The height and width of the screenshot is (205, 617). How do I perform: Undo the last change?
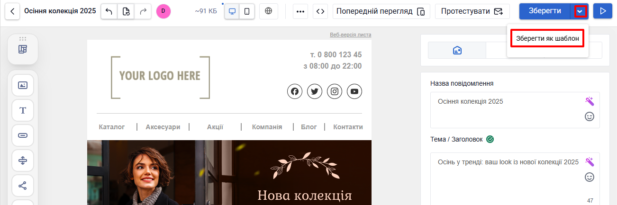pos(109,11)
